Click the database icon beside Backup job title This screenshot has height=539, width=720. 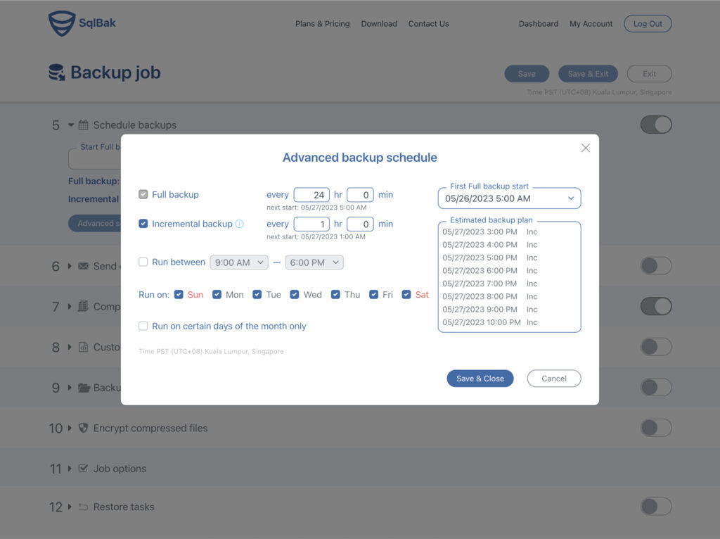click(x=56, y=72)
